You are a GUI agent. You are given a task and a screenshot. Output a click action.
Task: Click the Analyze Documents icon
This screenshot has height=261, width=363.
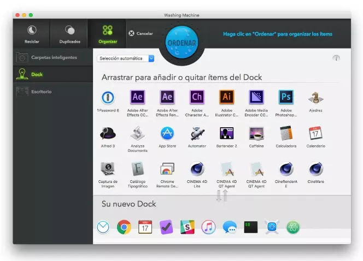[138, 133]
